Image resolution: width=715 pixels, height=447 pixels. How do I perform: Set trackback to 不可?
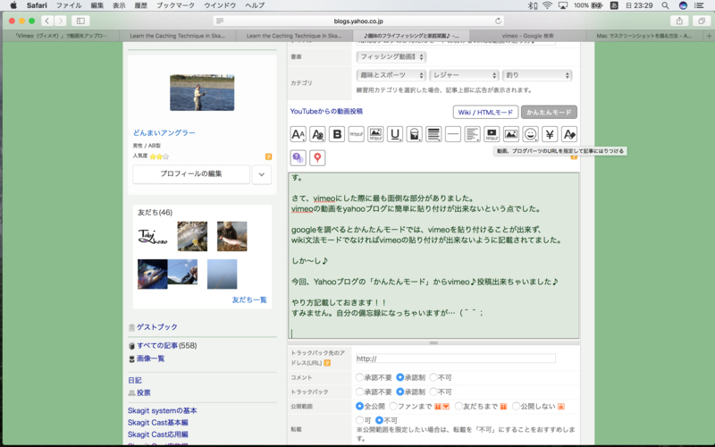(x=433, y=392)
